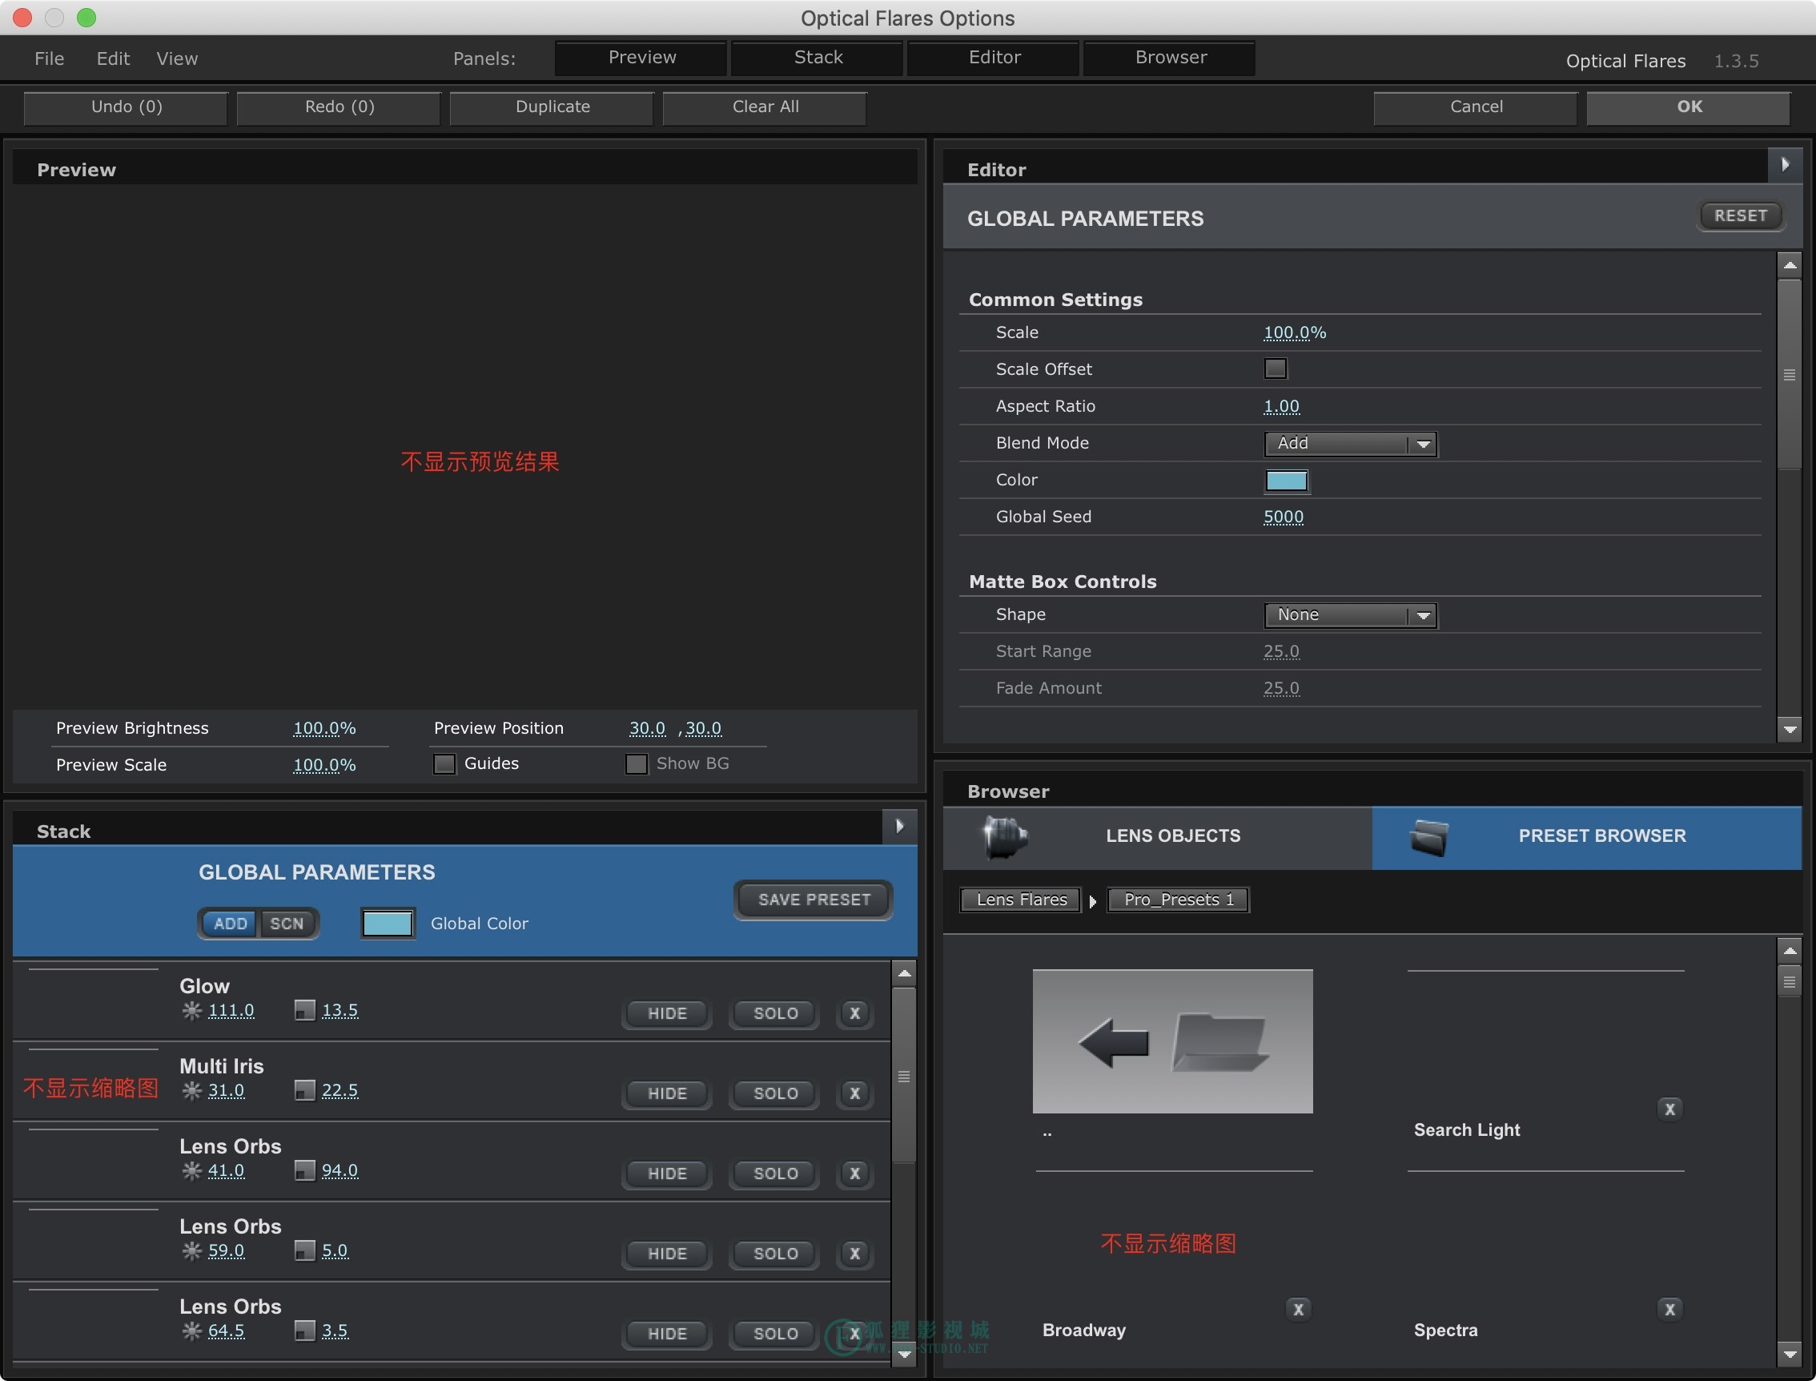Click the Glow brightness star icon

click(x=191, y=1011)
